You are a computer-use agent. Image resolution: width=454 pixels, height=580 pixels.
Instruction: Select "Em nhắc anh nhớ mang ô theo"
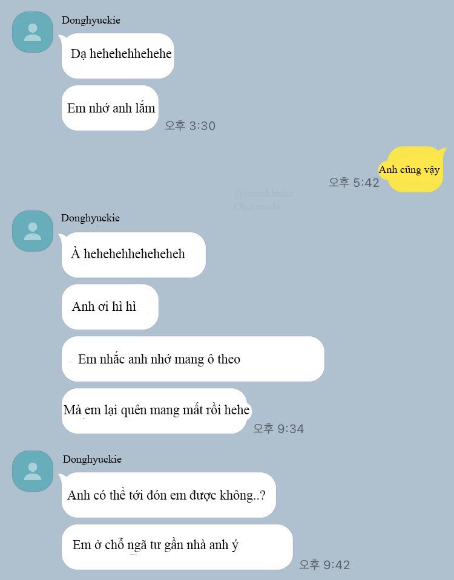[x=193, y=359]
